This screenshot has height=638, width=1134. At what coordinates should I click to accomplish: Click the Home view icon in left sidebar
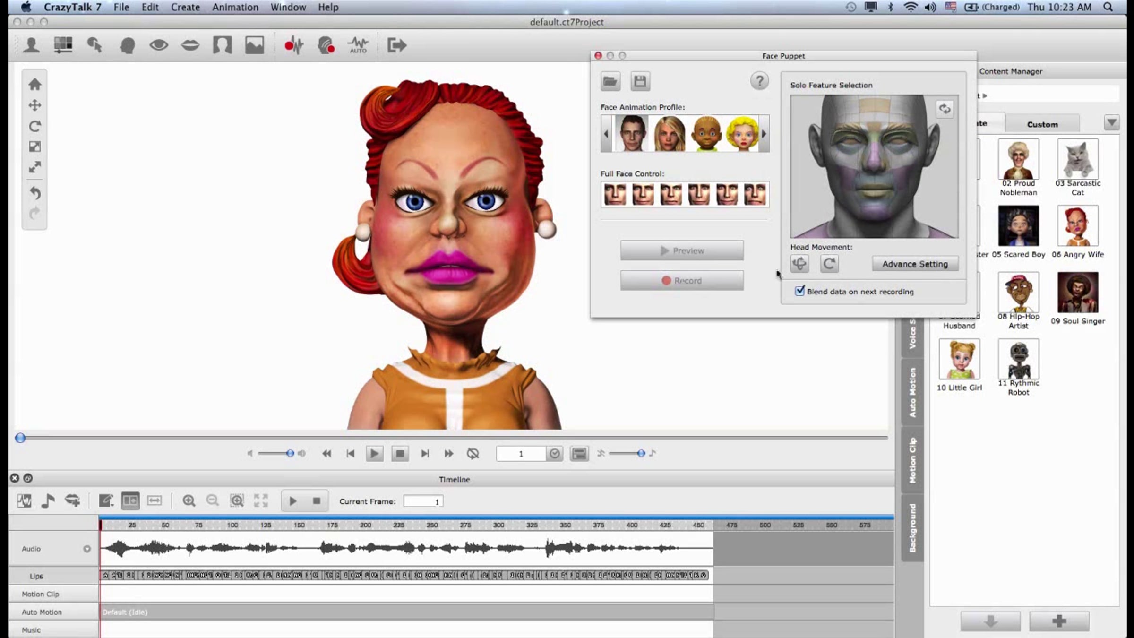(x=34, y=85)
